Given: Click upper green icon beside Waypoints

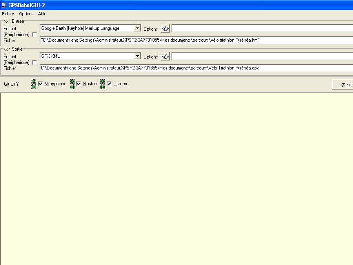Looking at the screenshot, I should coord(34,81).
